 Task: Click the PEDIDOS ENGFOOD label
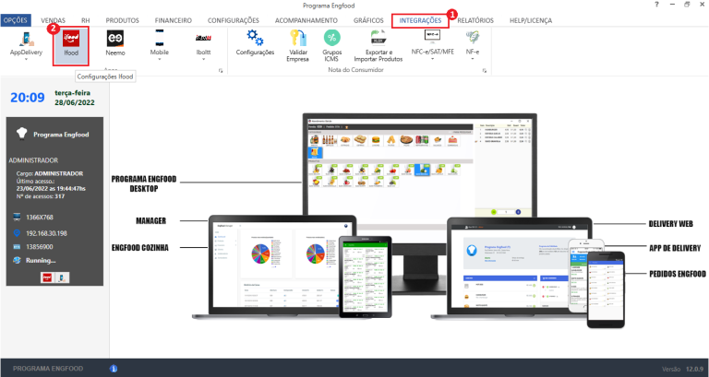coord(678,274)
